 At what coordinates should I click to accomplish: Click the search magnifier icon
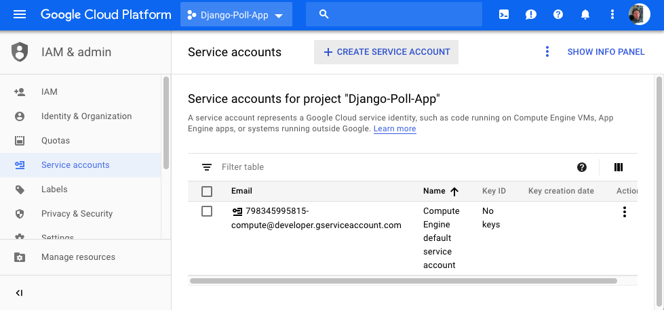tap(324, 15)
